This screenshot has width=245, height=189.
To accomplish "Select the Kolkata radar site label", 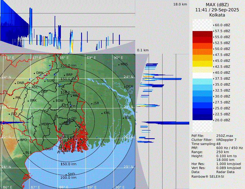I will coord(217,15).
